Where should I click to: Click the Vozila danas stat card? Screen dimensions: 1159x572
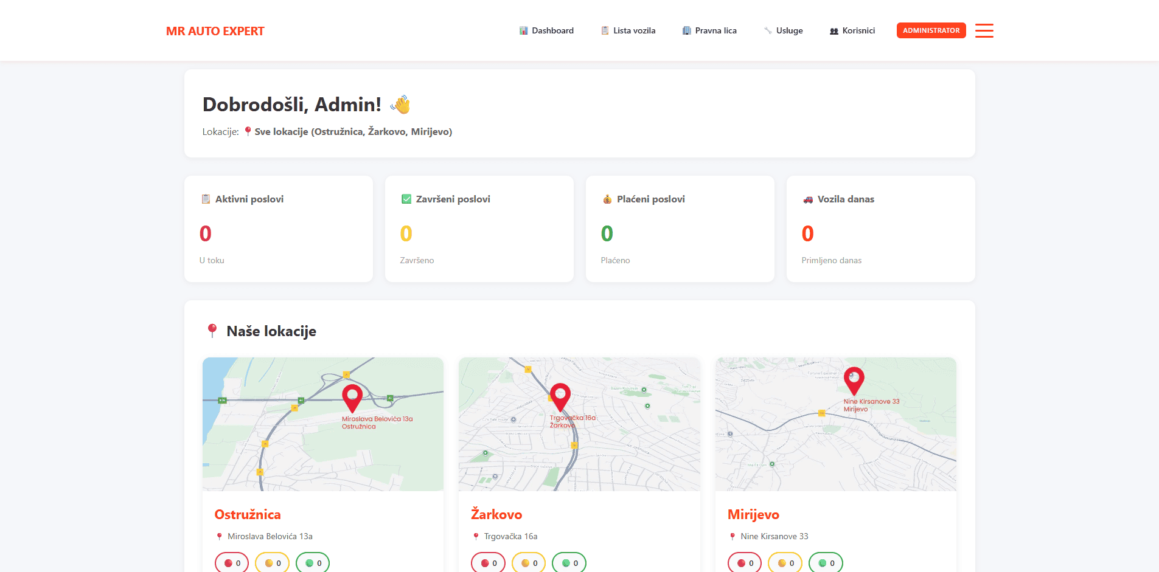(880, 229)
